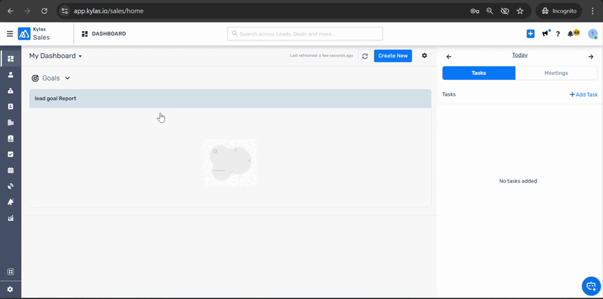Collapse the Goals section chevron
Viewport: 603px width, 299px height.
[x=67, y=78]
